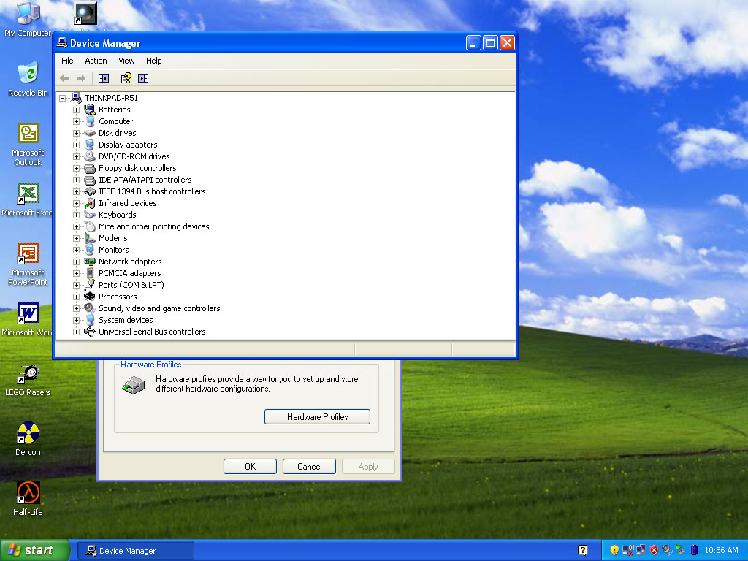The width and height of the screenshot is (748, 561).
Task: Click the volume speaker tray icon
Action: click(667, 550)
